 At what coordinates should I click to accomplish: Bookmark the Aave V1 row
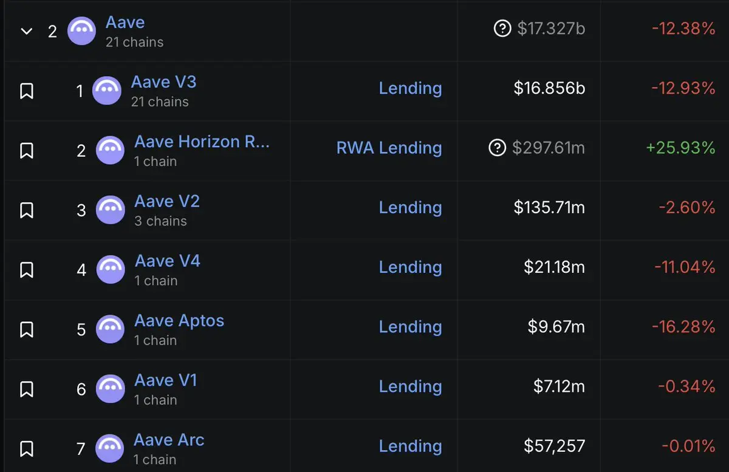(x=26, y=389)
